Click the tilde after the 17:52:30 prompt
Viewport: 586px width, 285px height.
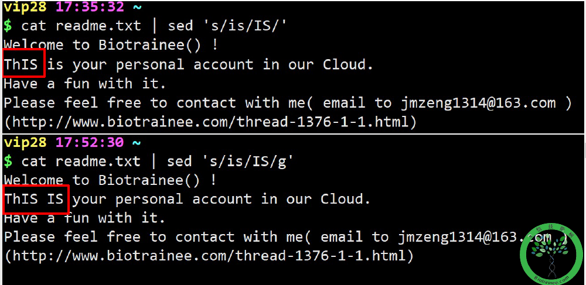[137, 143]
